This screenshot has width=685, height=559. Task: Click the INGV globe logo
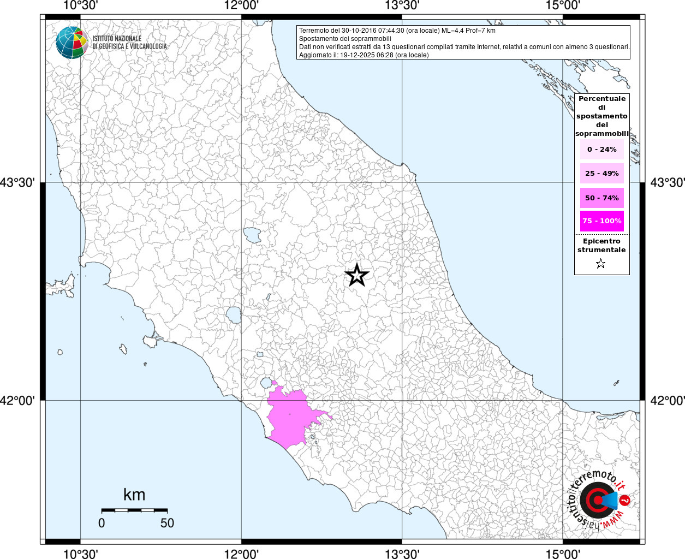[72, 43]
